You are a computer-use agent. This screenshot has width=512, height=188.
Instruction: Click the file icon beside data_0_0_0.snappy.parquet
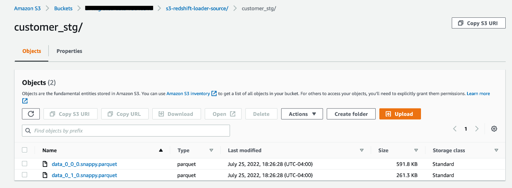(x=45, y=164)
